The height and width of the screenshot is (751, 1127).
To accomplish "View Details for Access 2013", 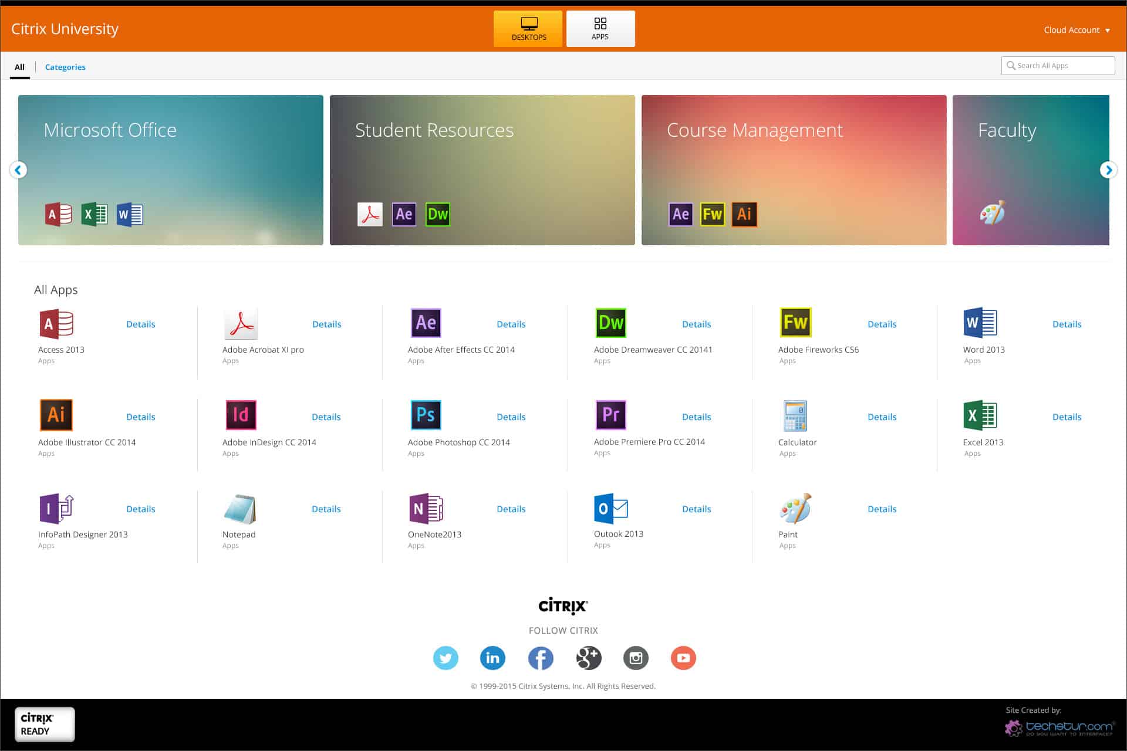I will coord(141,324).
